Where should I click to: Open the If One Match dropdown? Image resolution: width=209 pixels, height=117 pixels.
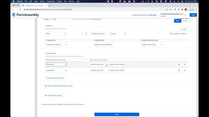point(103,45)
